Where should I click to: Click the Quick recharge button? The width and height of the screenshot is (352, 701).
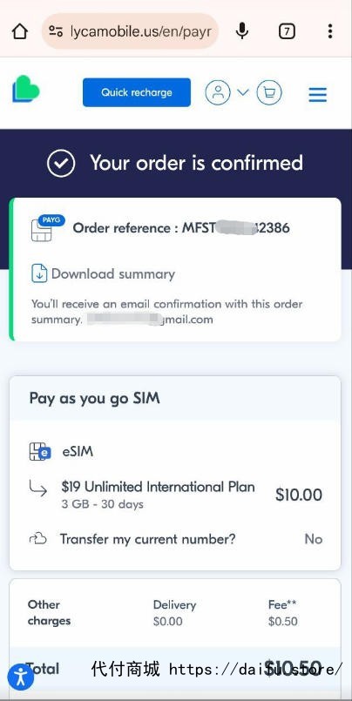[137, 92]
